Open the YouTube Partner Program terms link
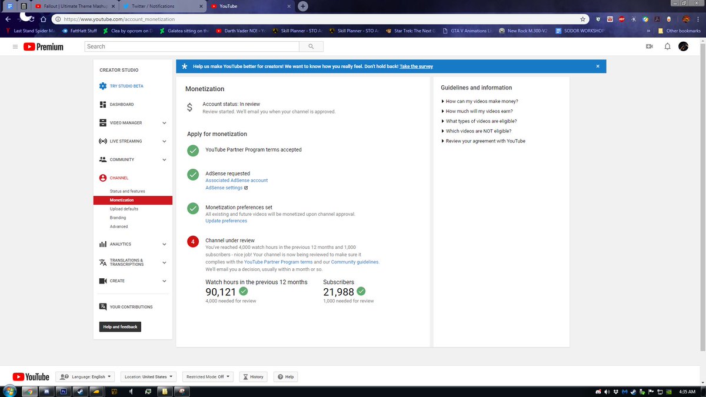Image resolution: width=706 pixels, height=397 pixels. [x=278, y=262]
